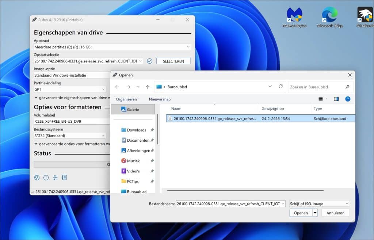The image size is (374, 240).
Task: Click the Openen button to open the ISO
Action: (x=301, y=213)
